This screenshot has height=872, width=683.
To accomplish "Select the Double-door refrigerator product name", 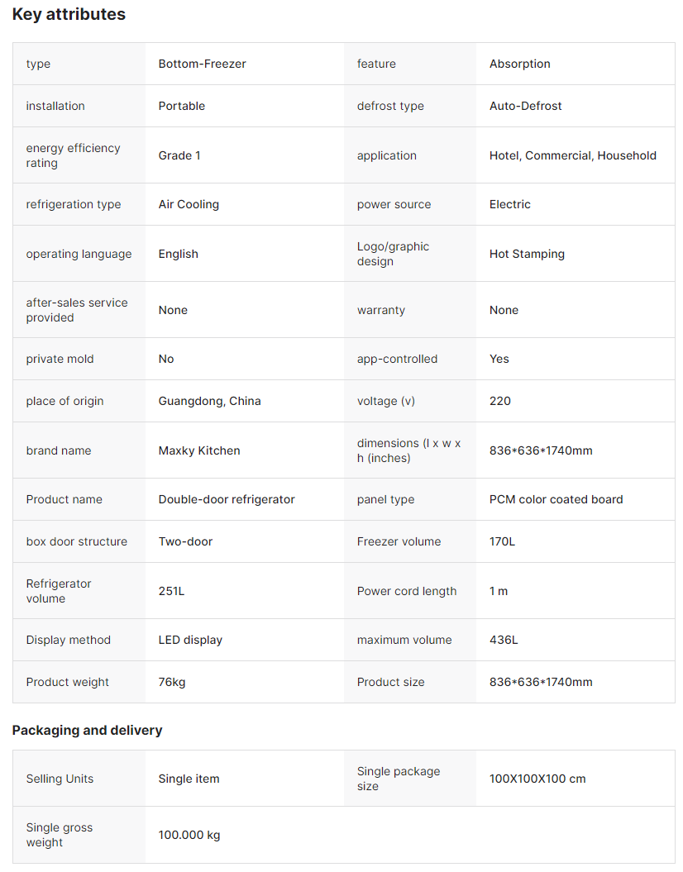I will click(227, 499).
